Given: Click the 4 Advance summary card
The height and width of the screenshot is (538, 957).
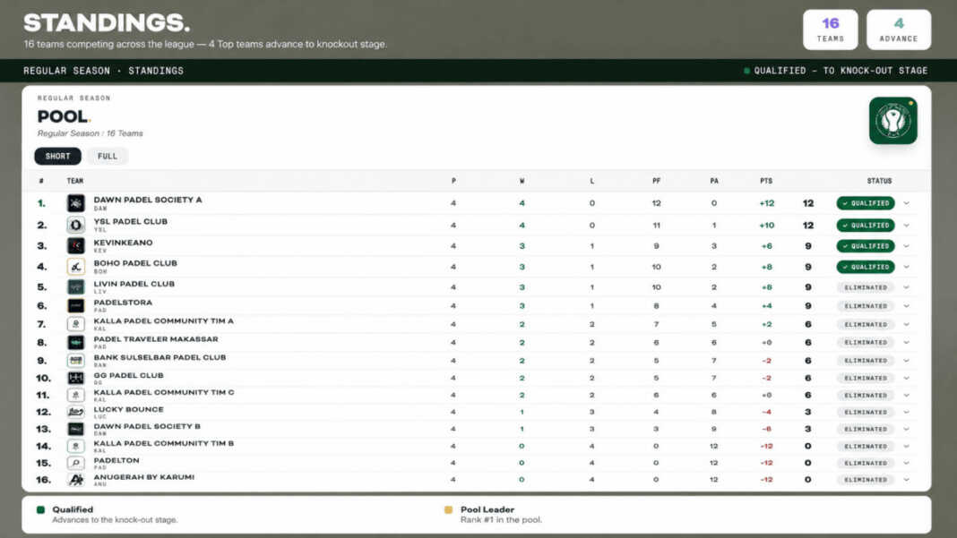Looking at the screenshot, I should (x=899, y=30).
